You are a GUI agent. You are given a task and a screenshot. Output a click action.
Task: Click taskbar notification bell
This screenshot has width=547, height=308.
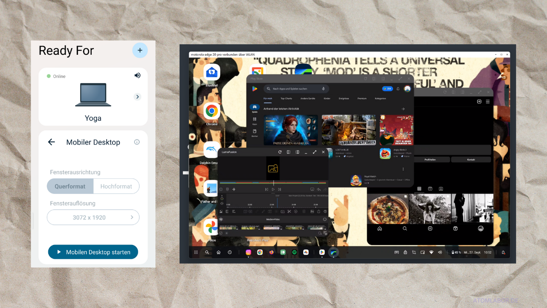coord(503,252)
